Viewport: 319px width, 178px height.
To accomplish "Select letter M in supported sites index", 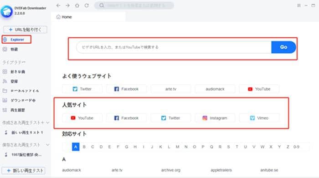I will coord(177,147).
